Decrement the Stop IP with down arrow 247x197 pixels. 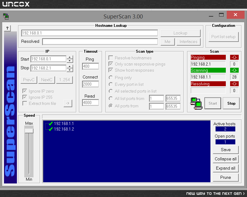tap(70, 70)
